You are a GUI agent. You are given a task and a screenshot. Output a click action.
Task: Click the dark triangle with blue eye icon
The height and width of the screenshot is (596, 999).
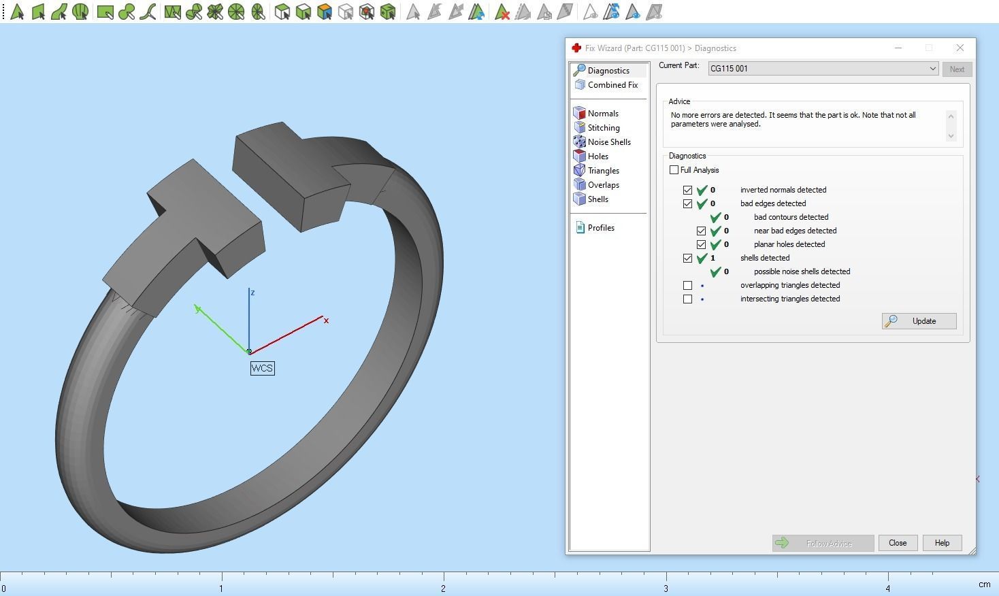coord(633,12)
